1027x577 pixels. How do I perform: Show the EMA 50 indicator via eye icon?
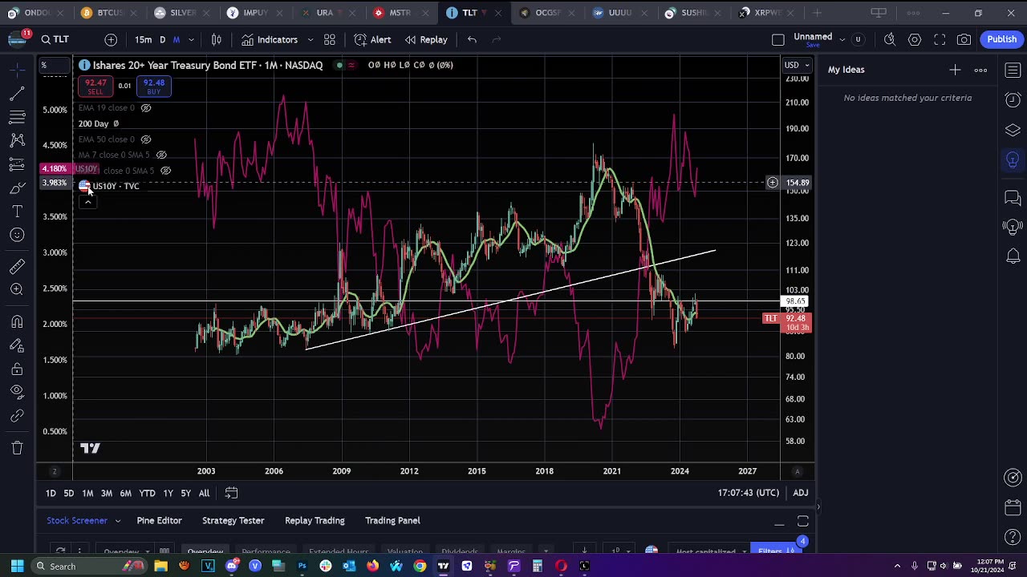click(146, 139)
